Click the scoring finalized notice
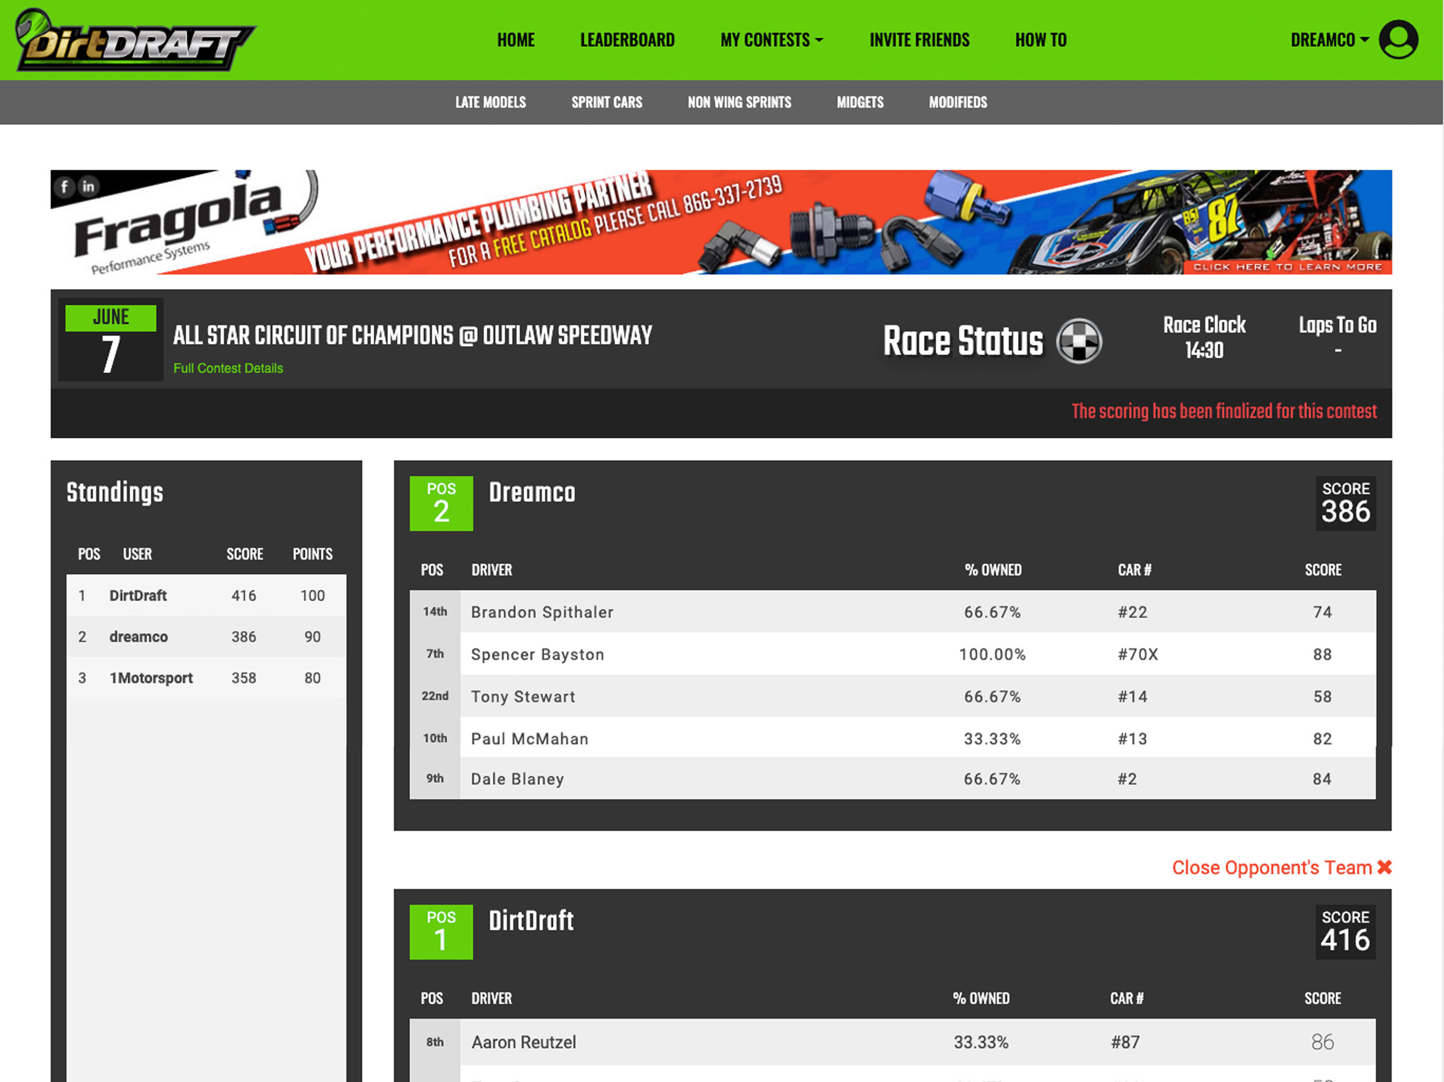This screenshot has height=1082, width=1444. click(x=1224, y=411)
